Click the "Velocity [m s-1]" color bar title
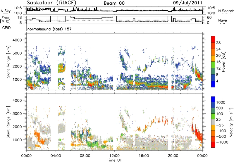 (x=231, y=122)
